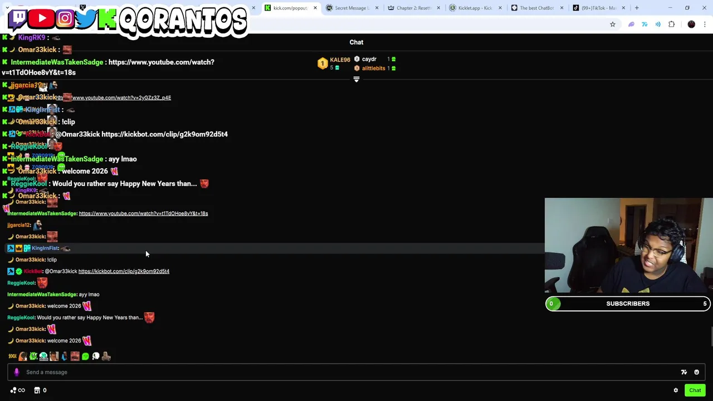This screenshot has width=713, height=401.
Task: Click the microphone icon in the message box
Action: tap(16, 372)
